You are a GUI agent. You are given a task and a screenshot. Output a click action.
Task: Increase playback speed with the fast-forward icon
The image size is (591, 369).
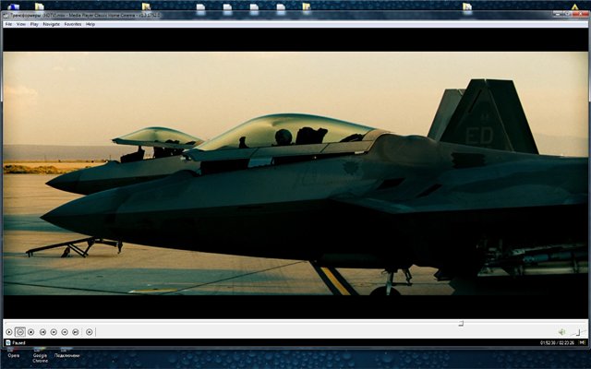pos(65,332)
